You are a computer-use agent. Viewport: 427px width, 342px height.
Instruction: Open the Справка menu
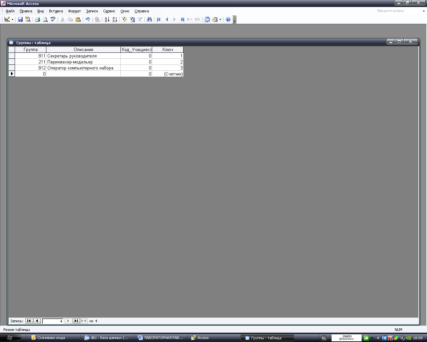[142, 11]
